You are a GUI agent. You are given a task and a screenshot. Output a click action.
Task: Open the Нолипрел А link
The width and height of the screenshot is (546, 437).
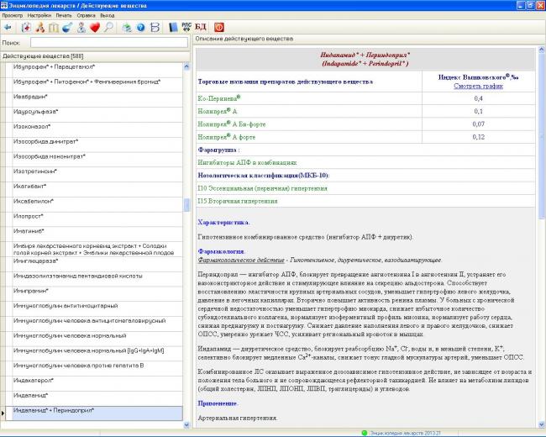click(218, 111)
